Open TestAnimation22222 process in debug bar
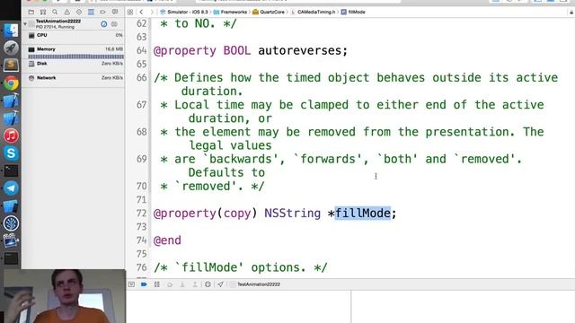The width and height of the screenshot is (575, 323). [255, 284]
